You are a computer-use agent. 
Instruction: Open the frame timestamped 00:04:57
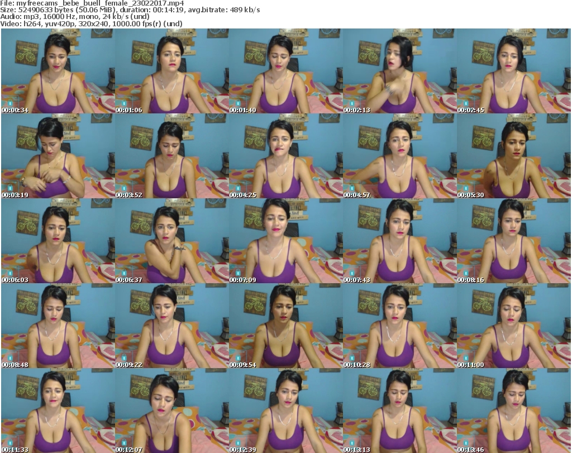click(x=400, y=156)
